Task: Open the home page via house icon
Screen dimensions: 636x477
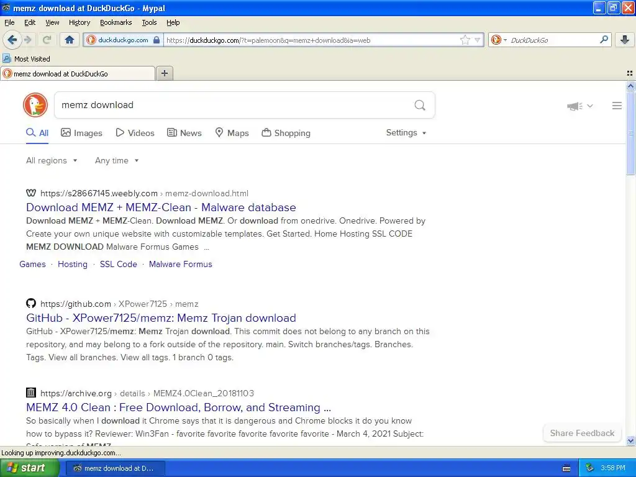Action: pyautogui.click(x=70, y=40)
